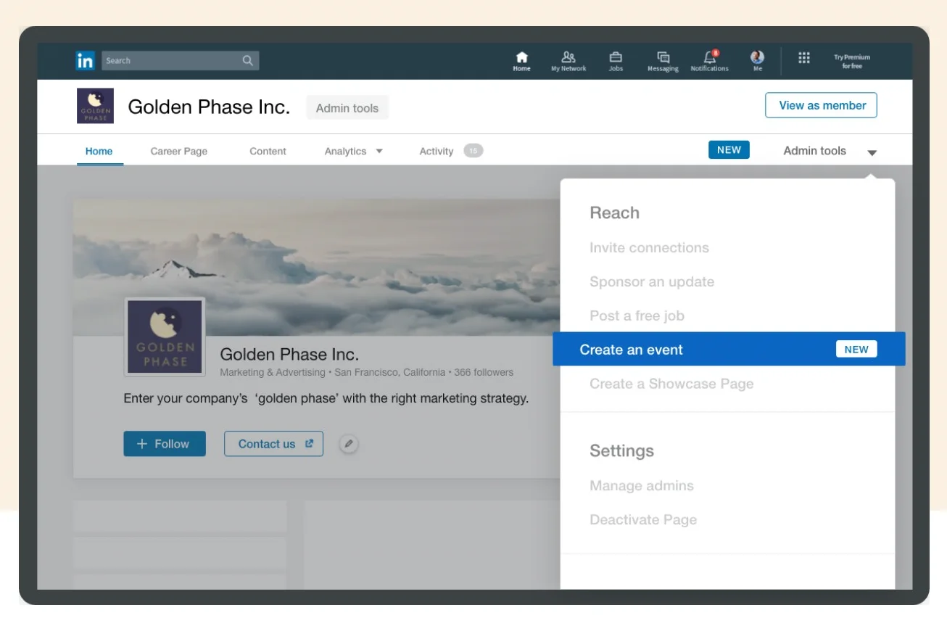This screenshot has height=631, width=947.
Task: Click the View as member button
Action: (x=822, y=105)
